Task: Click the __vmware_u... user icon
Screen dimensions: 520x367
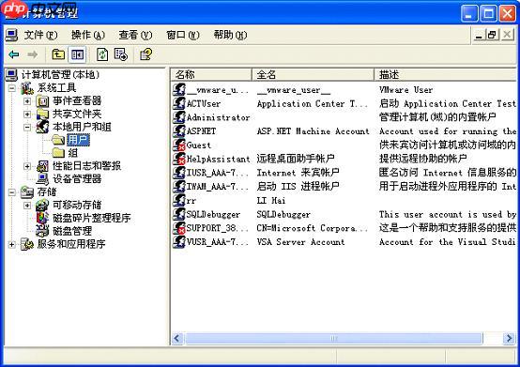Action: click(179, 90)
